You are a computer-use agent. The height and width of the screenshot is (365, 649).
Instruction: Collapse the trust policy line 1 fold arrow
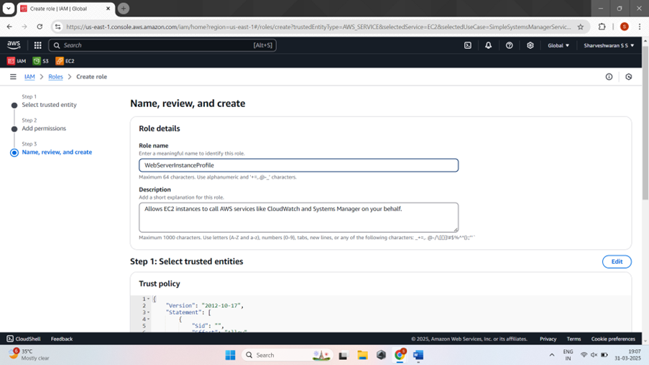[149, 299]
